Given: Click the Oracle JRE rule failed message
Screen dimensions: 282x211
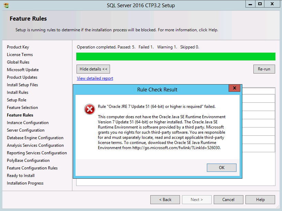Looking at the screenshot, I should pos(157,107).
